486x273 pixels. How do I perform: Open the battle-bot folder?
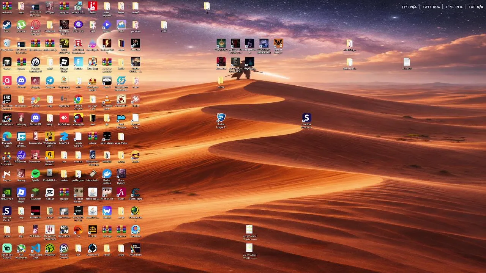50,26
